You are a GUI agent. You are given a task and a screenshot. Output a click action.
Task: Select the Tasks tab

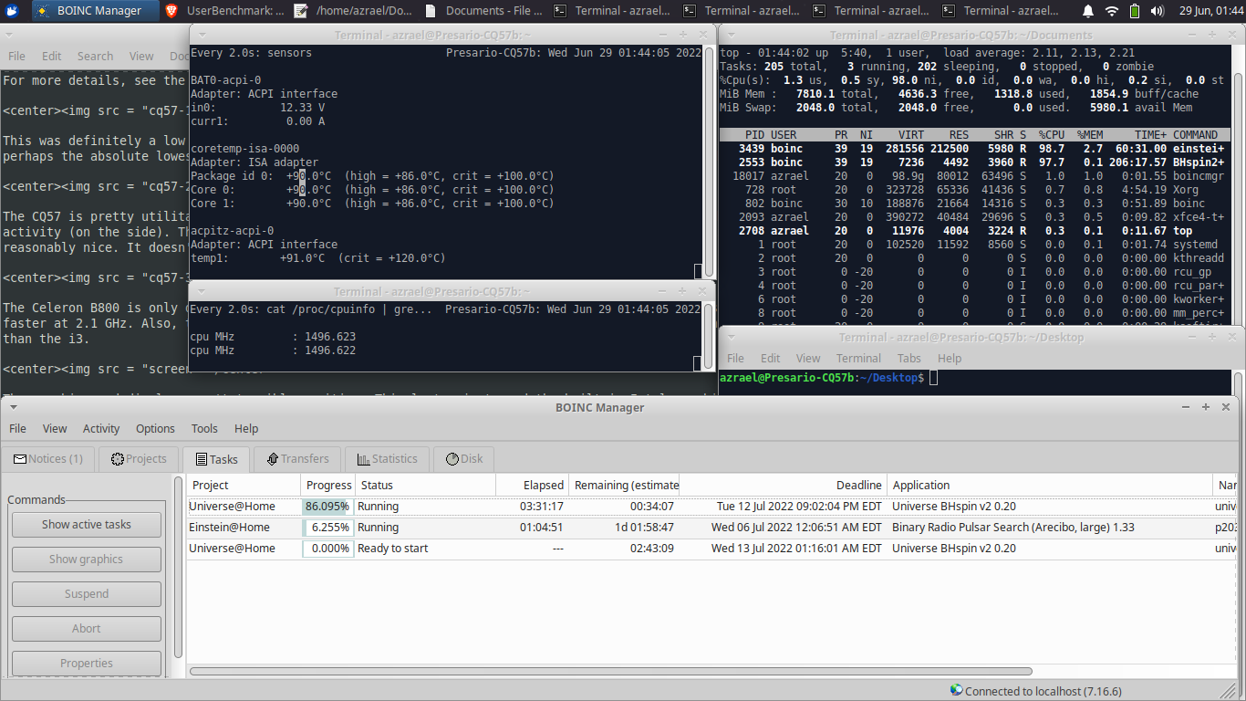pos(216,459)
